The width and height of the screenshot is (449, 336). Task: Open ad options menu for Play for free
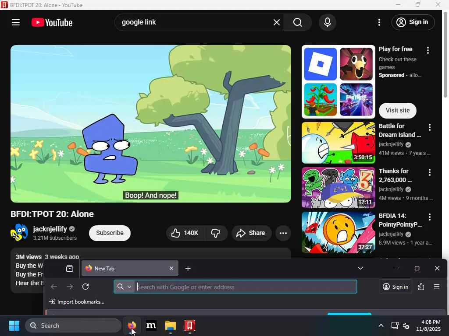coord(428,51)
